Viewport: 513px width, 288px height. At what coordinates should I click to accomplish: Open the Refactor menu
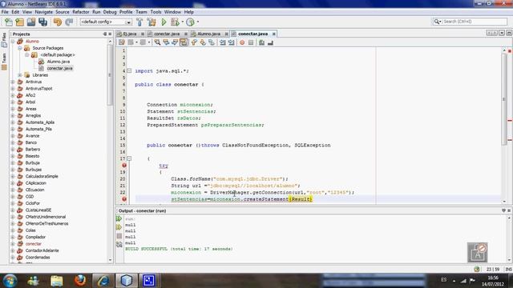[x=80, y=12]
